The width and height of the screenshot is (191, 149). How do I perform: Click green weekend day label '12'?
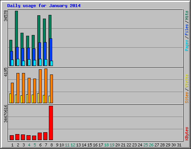pyautogui.click(x=73, y=145)
